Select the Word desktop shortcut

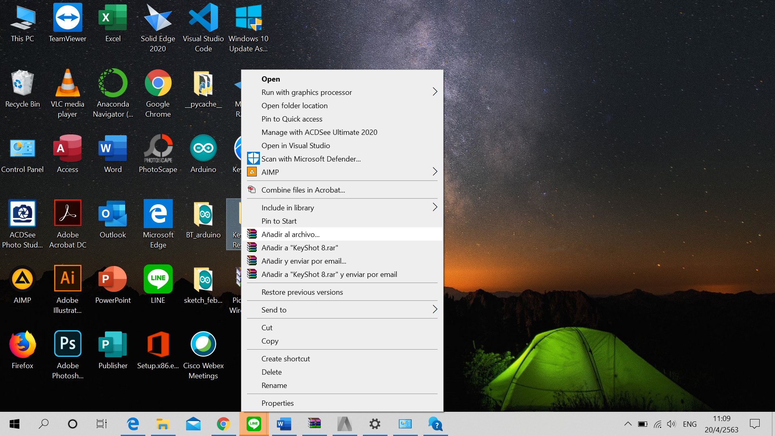coord(113,154)
